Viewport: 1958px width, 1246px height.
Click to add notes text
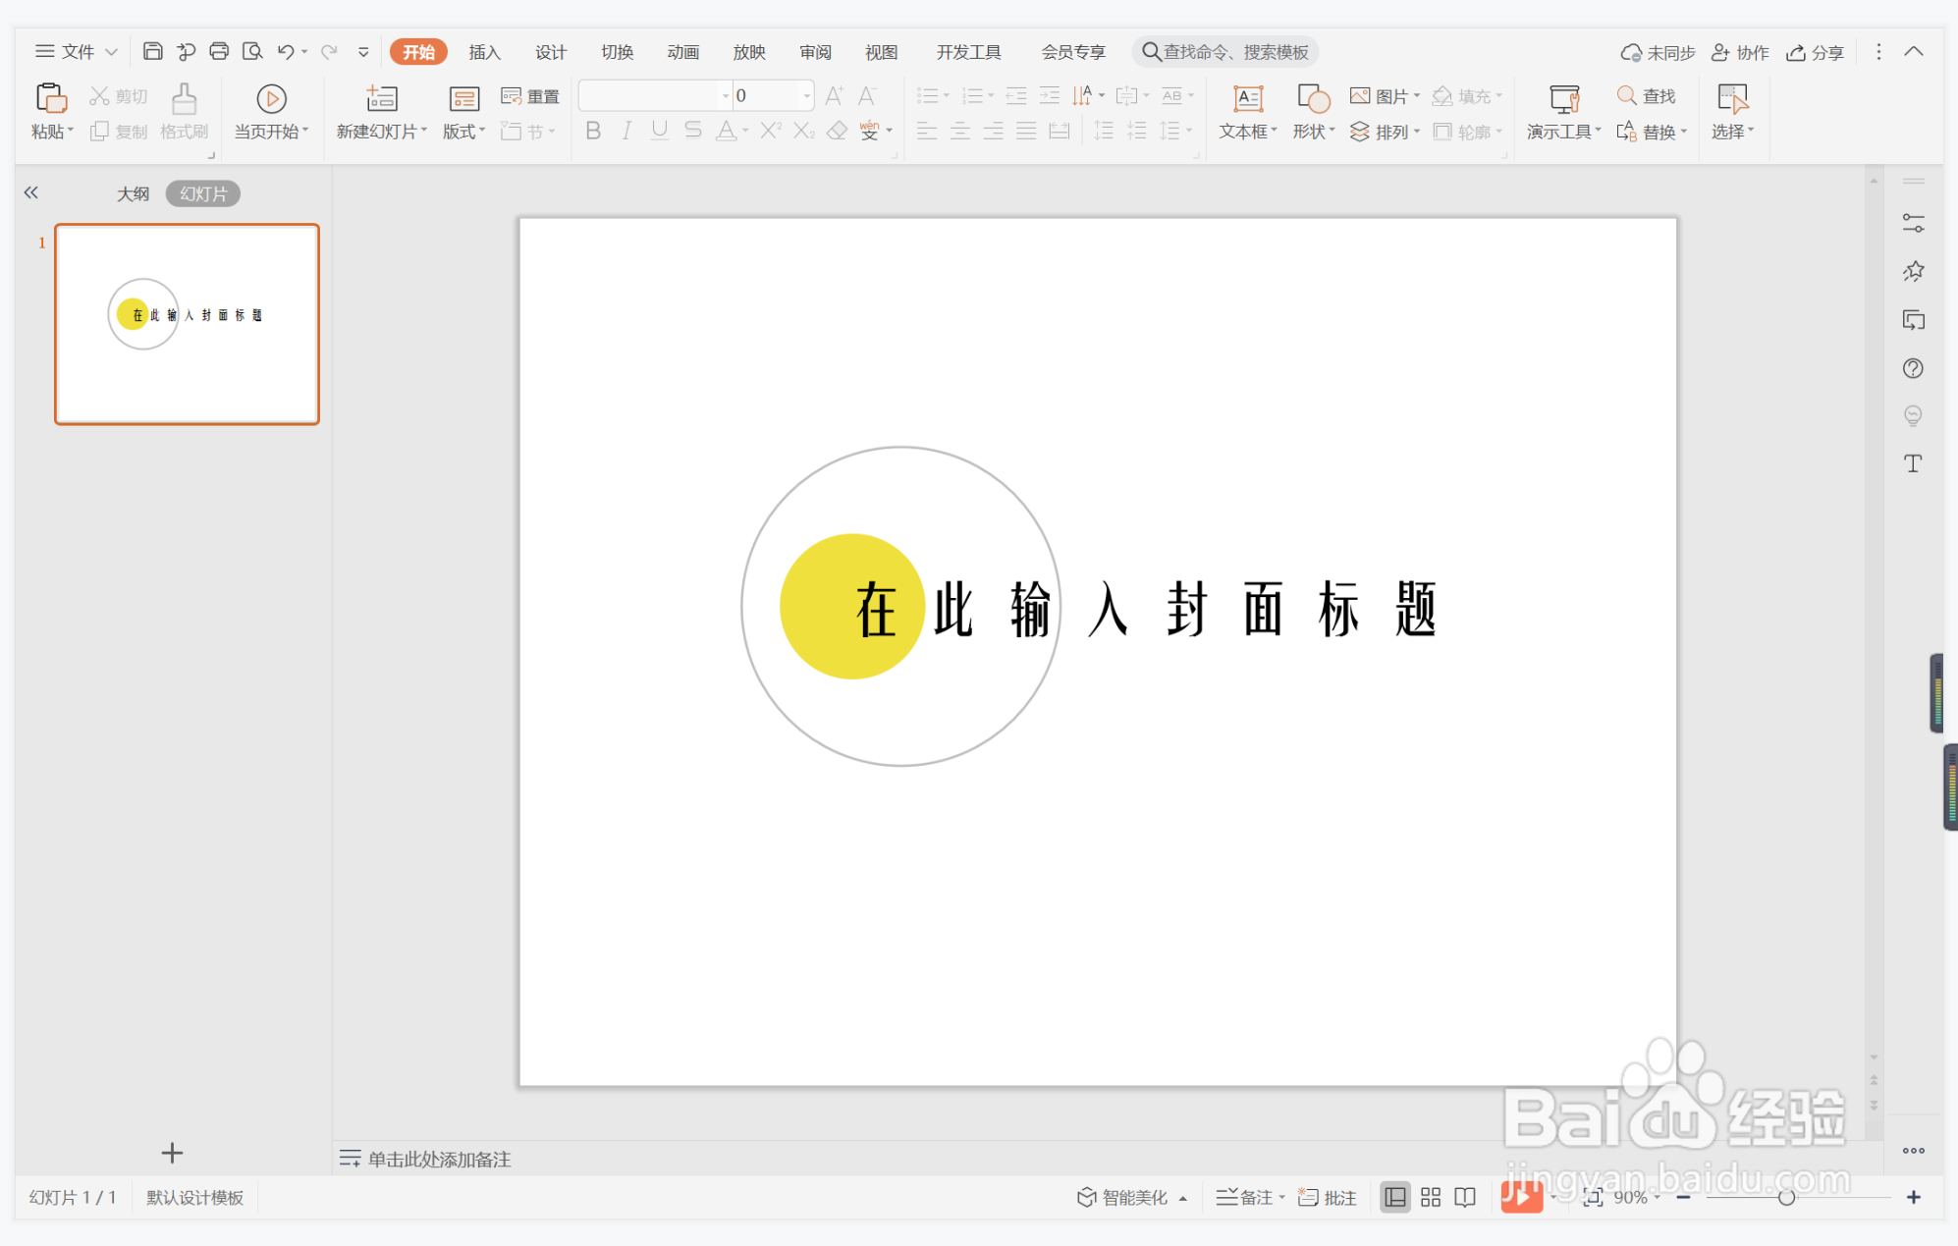click(x=439, y=1159)
